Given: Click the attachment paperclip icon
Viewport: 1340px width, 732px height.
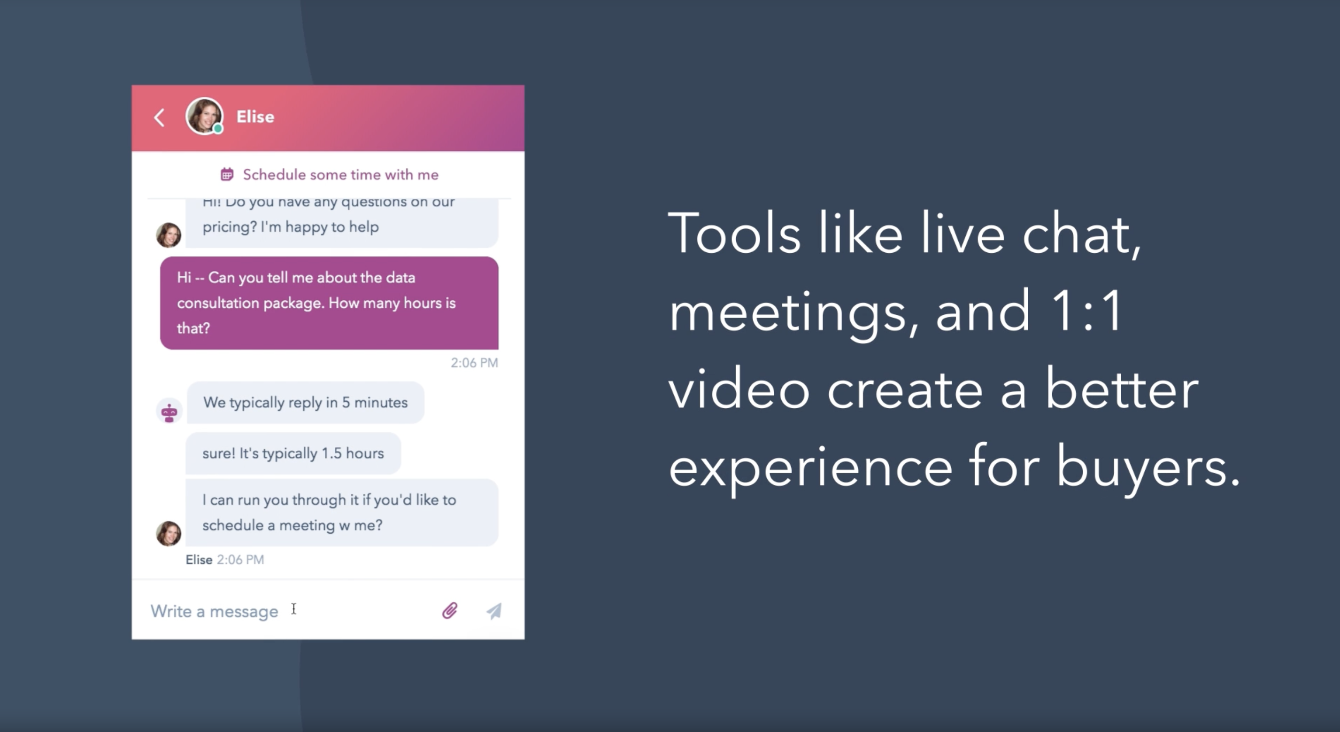Looking at the screenshot, I should click(x=449, y=610).
